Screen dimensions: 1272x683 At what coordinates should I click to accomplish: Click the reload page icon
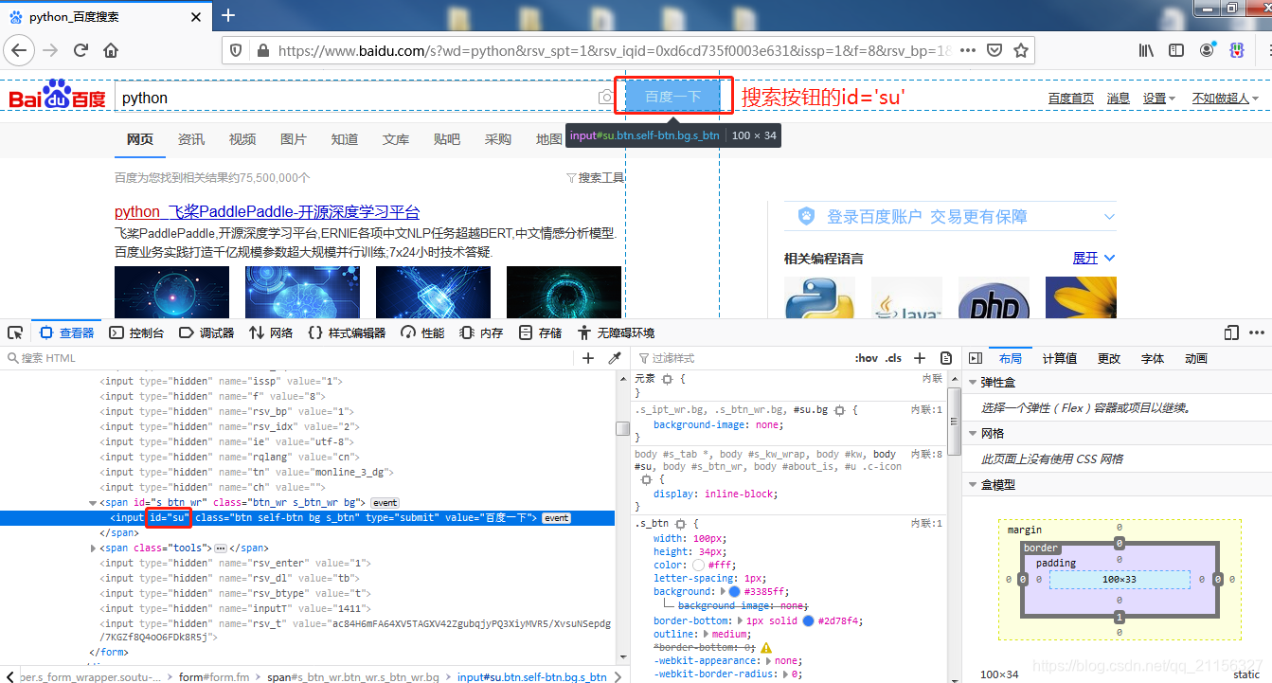(x=81, y=50)
